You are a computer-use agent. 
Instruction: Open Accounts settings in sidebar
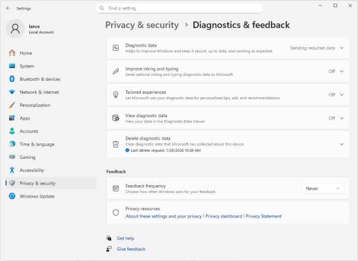click(x=51, y=131)
